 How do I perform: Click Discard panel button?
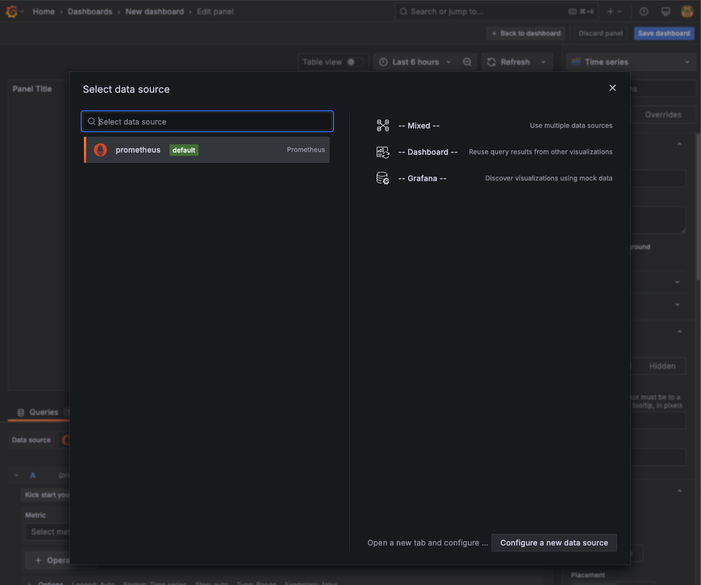[x=601, y=33]
